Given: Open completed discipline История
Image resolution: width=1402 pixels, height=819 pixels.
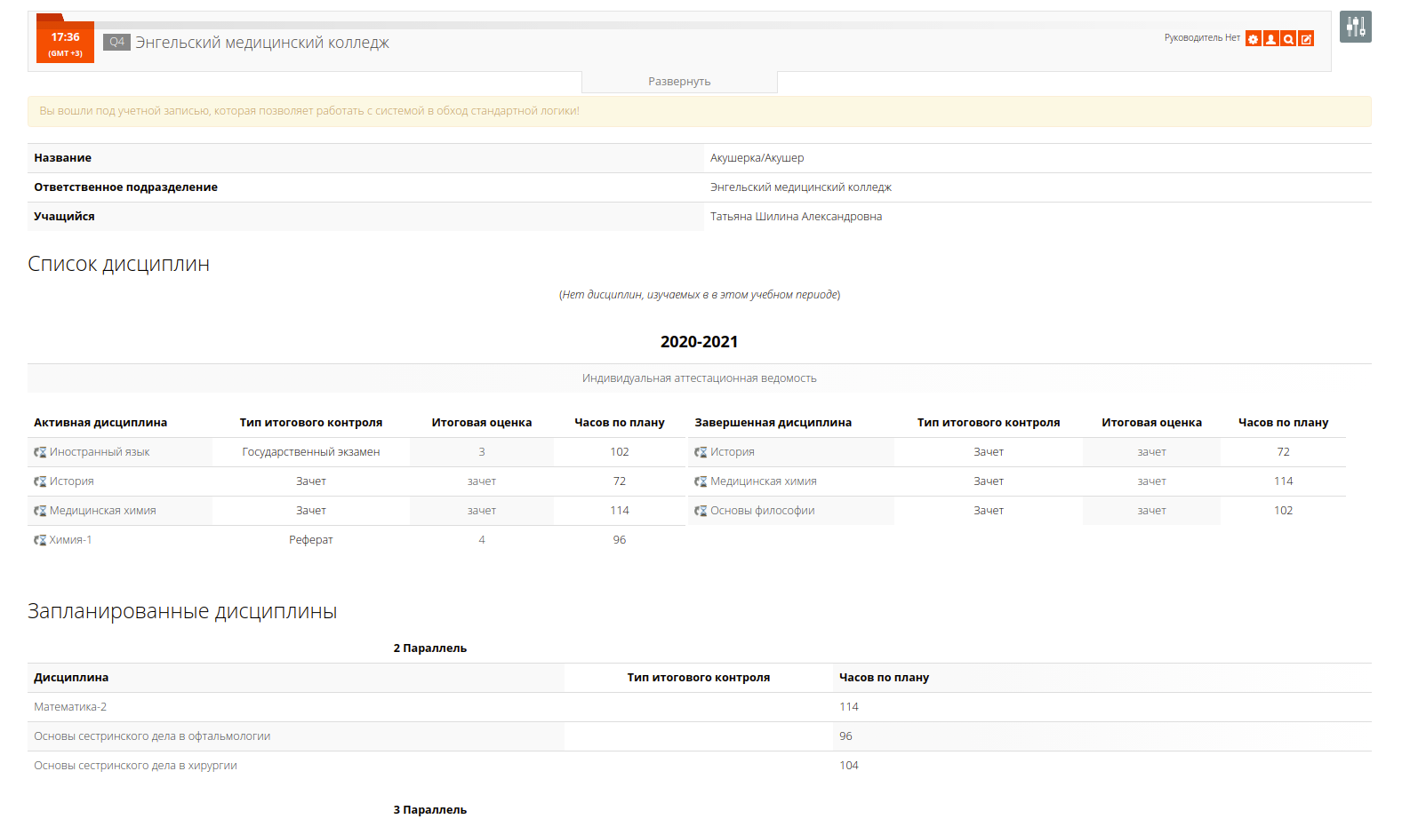Looking at the screenshot, I should pos(733,452).
